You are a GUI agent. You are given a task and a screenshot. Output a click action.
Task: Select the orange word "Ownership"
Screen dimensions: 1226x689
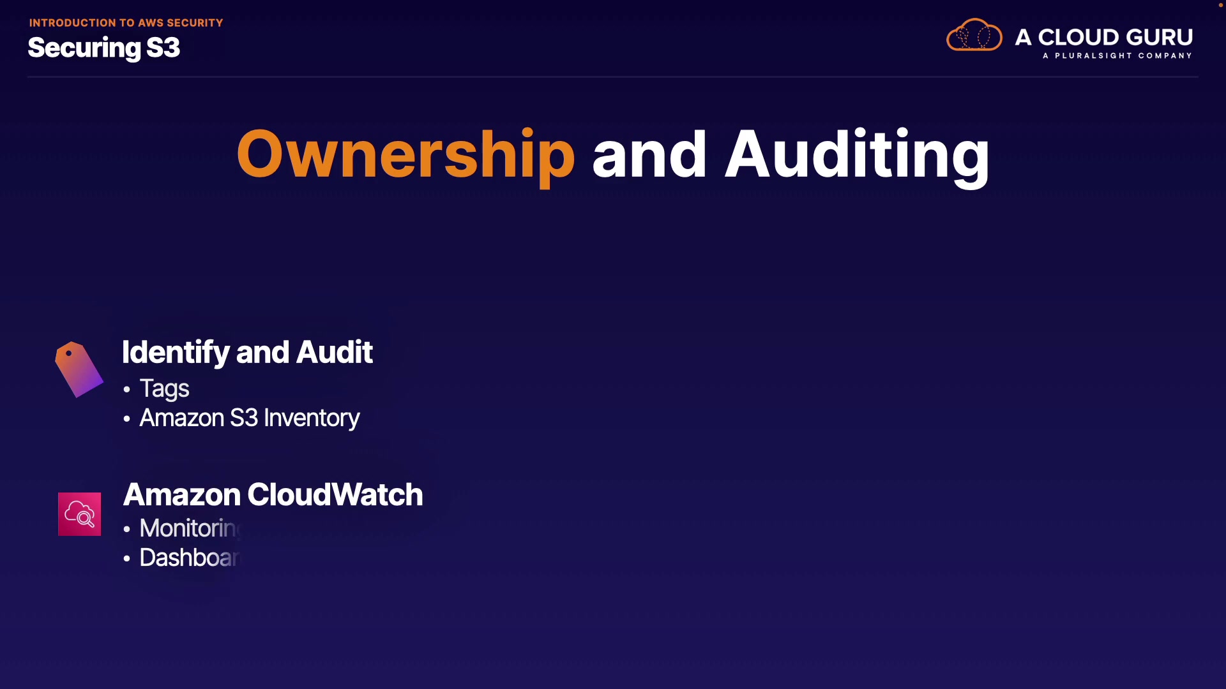[405, 154]
